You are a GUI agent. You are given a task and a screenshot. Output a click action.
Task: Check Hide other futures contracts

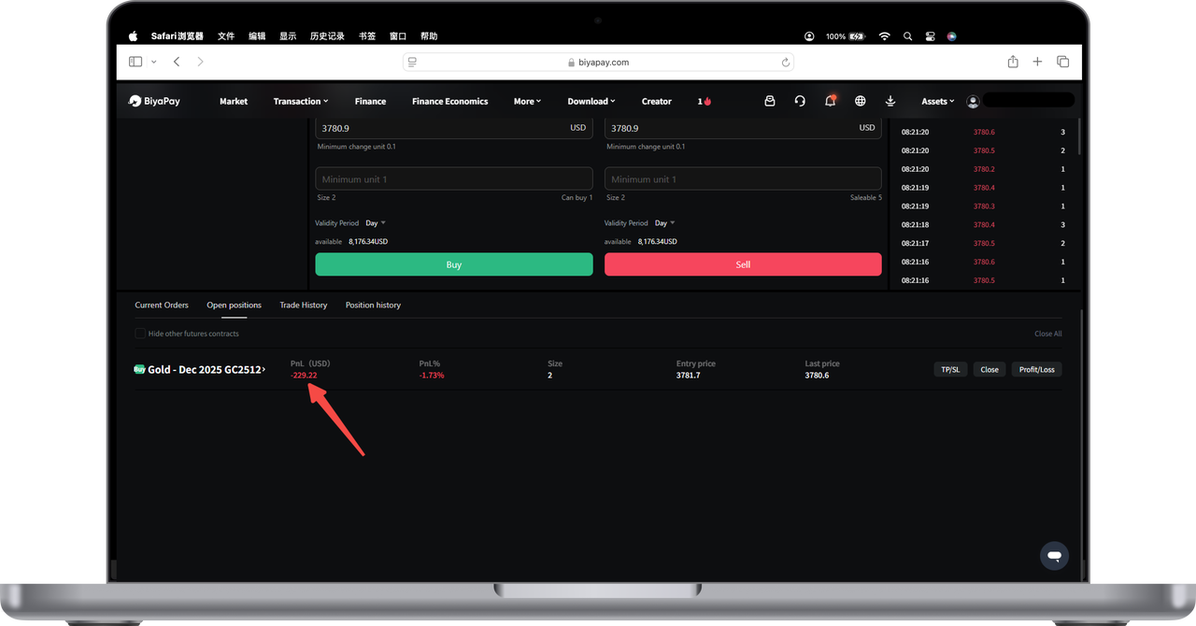[x=140, y=334]
